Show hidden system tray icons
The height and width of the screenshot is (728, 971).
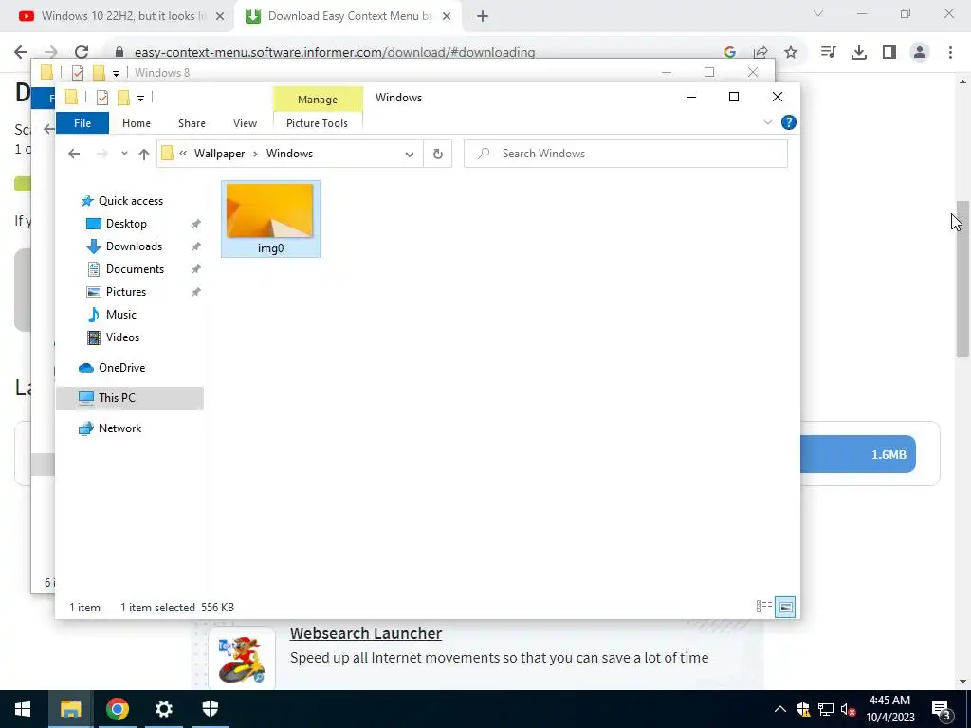click(x=780, y=709)
